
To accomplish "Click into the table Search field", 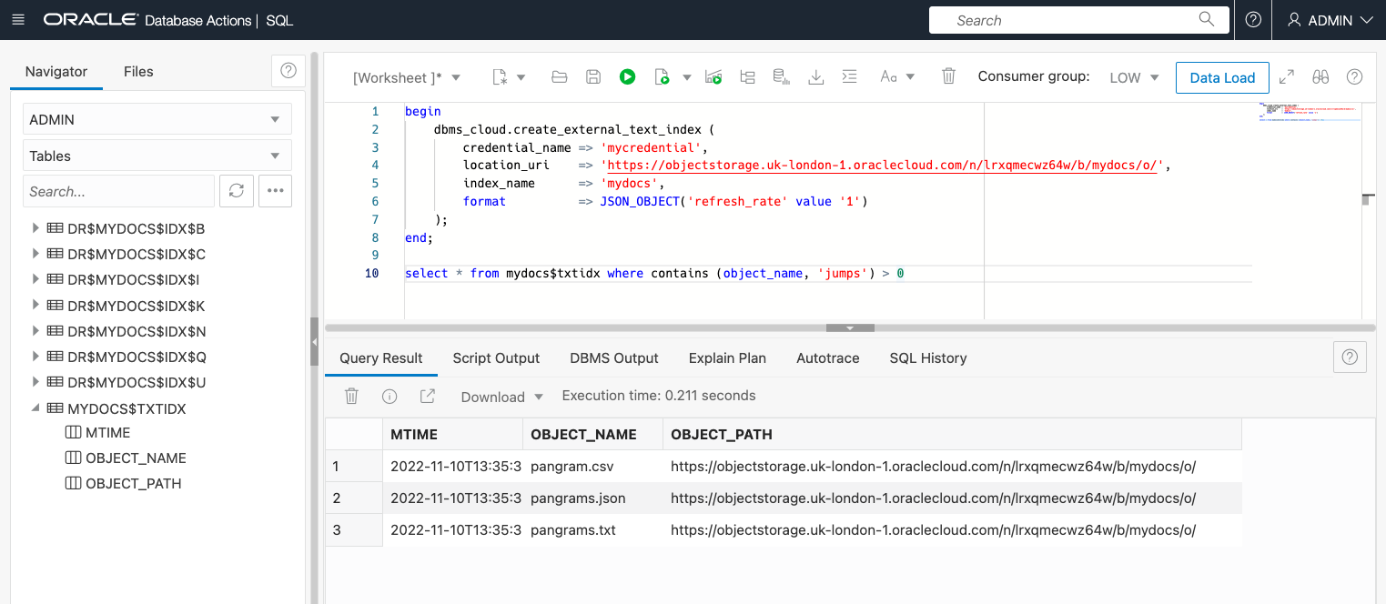I will click(118, 191).
